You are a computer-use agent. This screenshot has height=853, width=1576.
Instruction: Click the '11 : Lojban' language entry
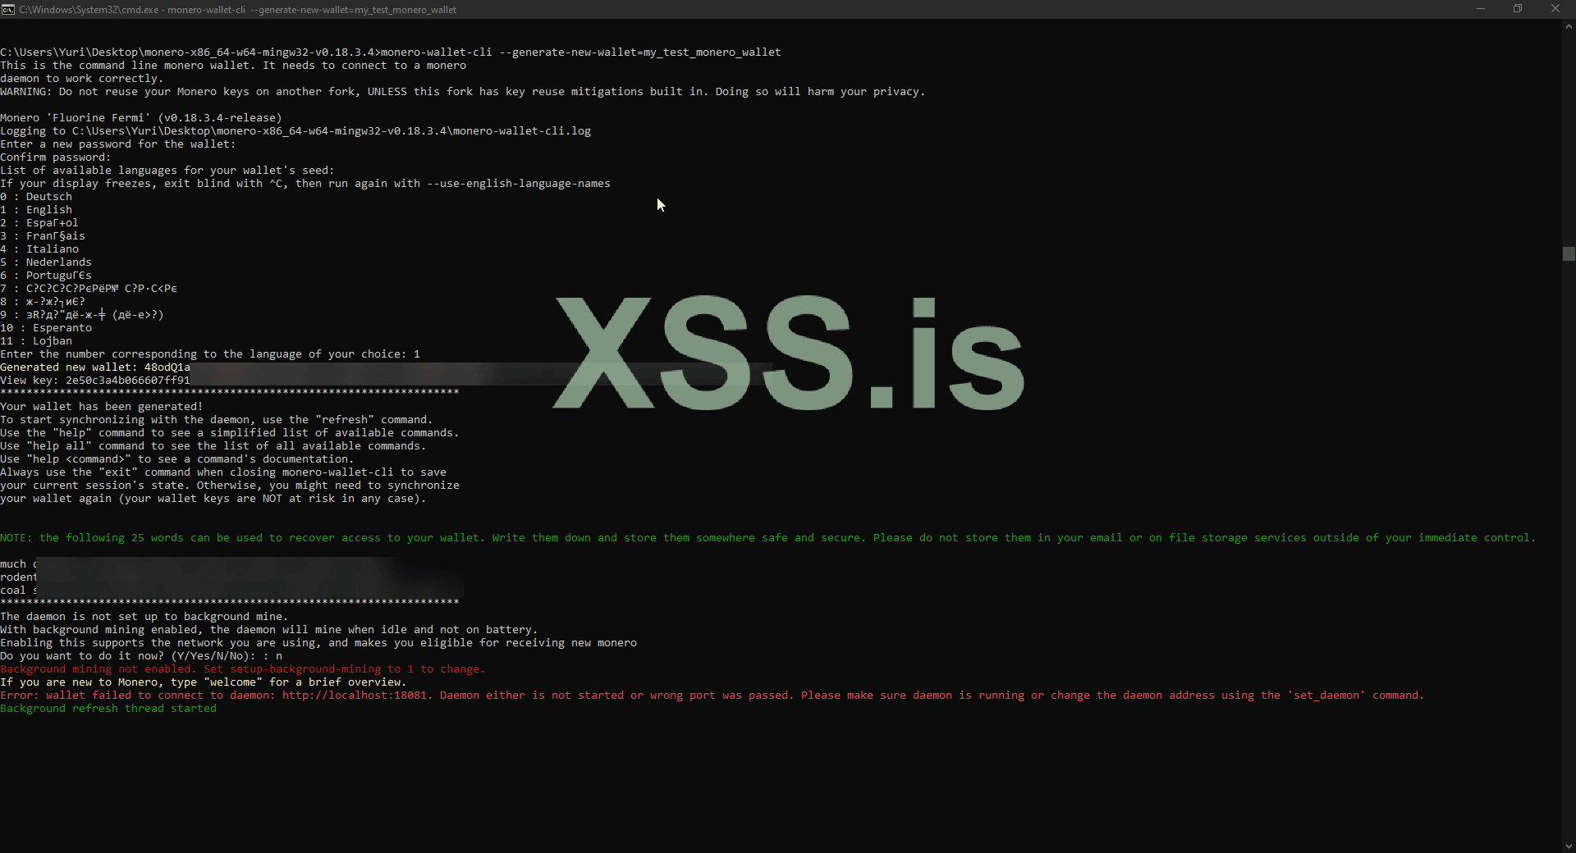pyautogui.click(x=36, y=341)
